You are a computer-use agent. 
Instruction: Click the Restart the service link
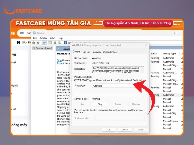[x=60, y=63]
